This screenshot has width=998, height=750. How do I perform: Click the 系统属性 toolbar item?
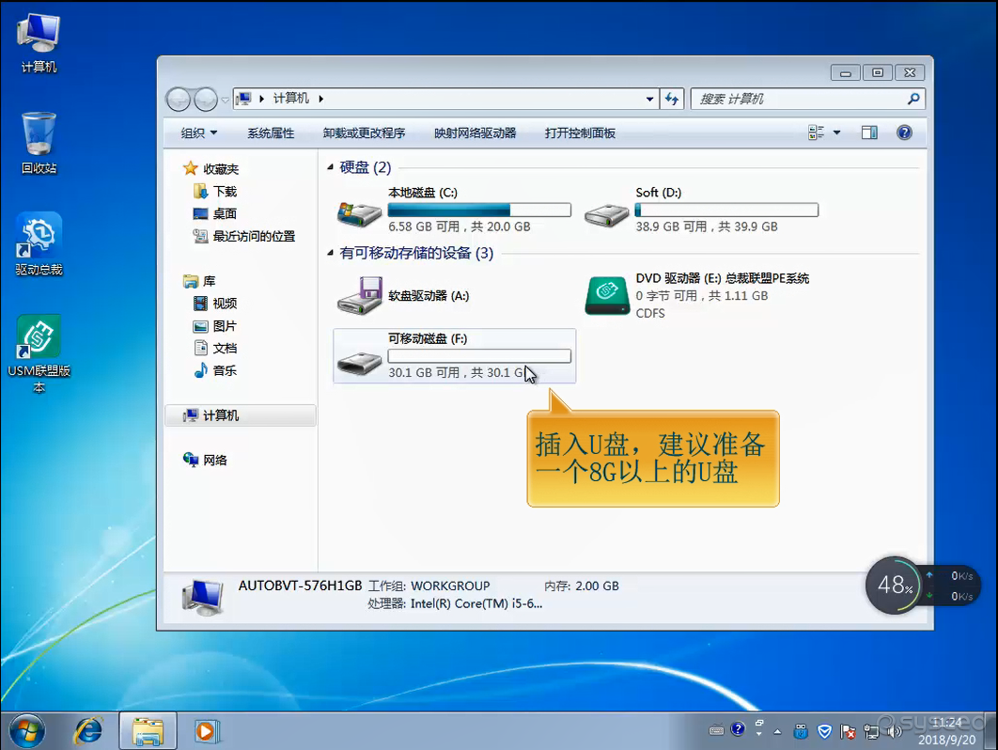point(271,133)
